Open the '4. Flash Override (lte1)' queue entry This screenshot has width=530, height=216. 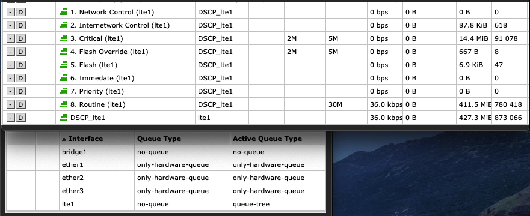tap(109, 52)
